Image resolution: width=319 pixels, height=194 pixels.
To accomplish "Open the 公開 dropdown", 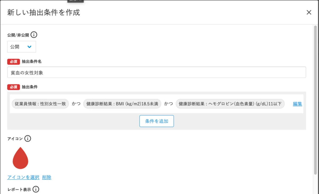I will (x=22, y=47).
